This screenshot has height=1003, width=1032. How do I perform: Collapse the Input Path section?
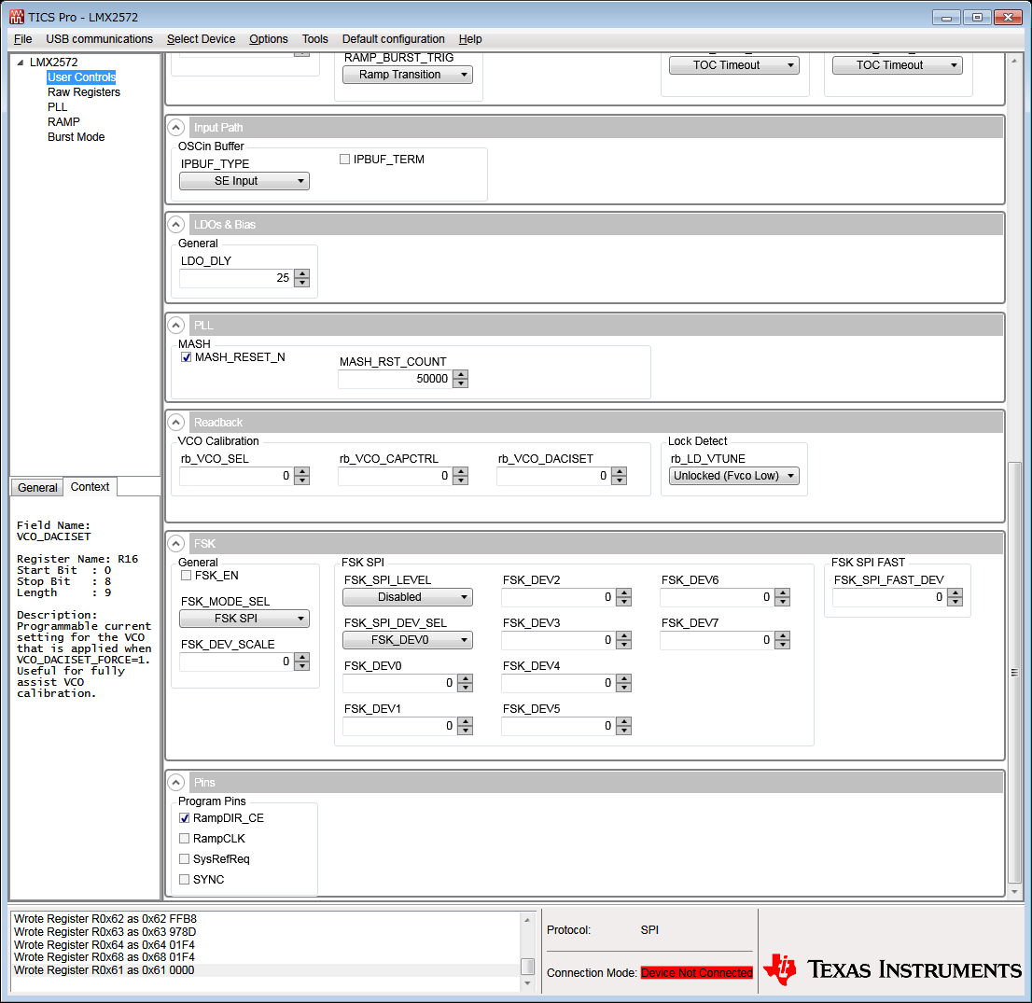click(175, 127)
